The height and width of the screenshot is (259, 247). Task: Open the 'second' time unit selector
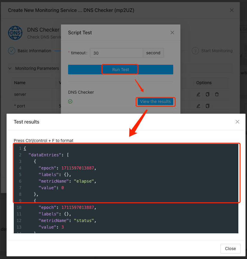(153, 53)
